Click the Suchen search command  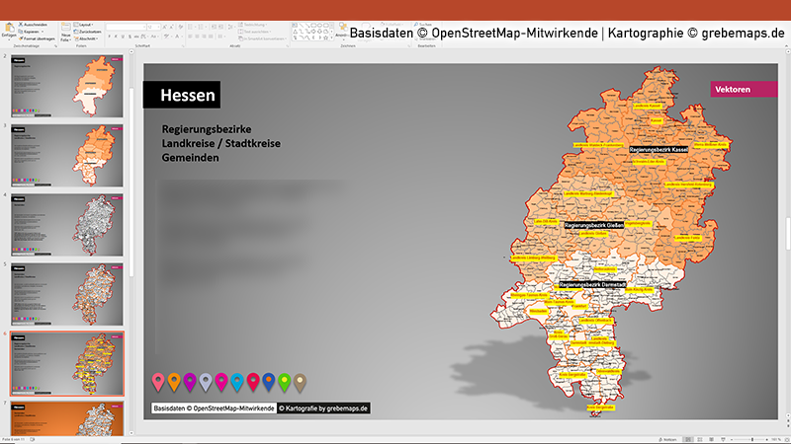(x=424, y=24)
